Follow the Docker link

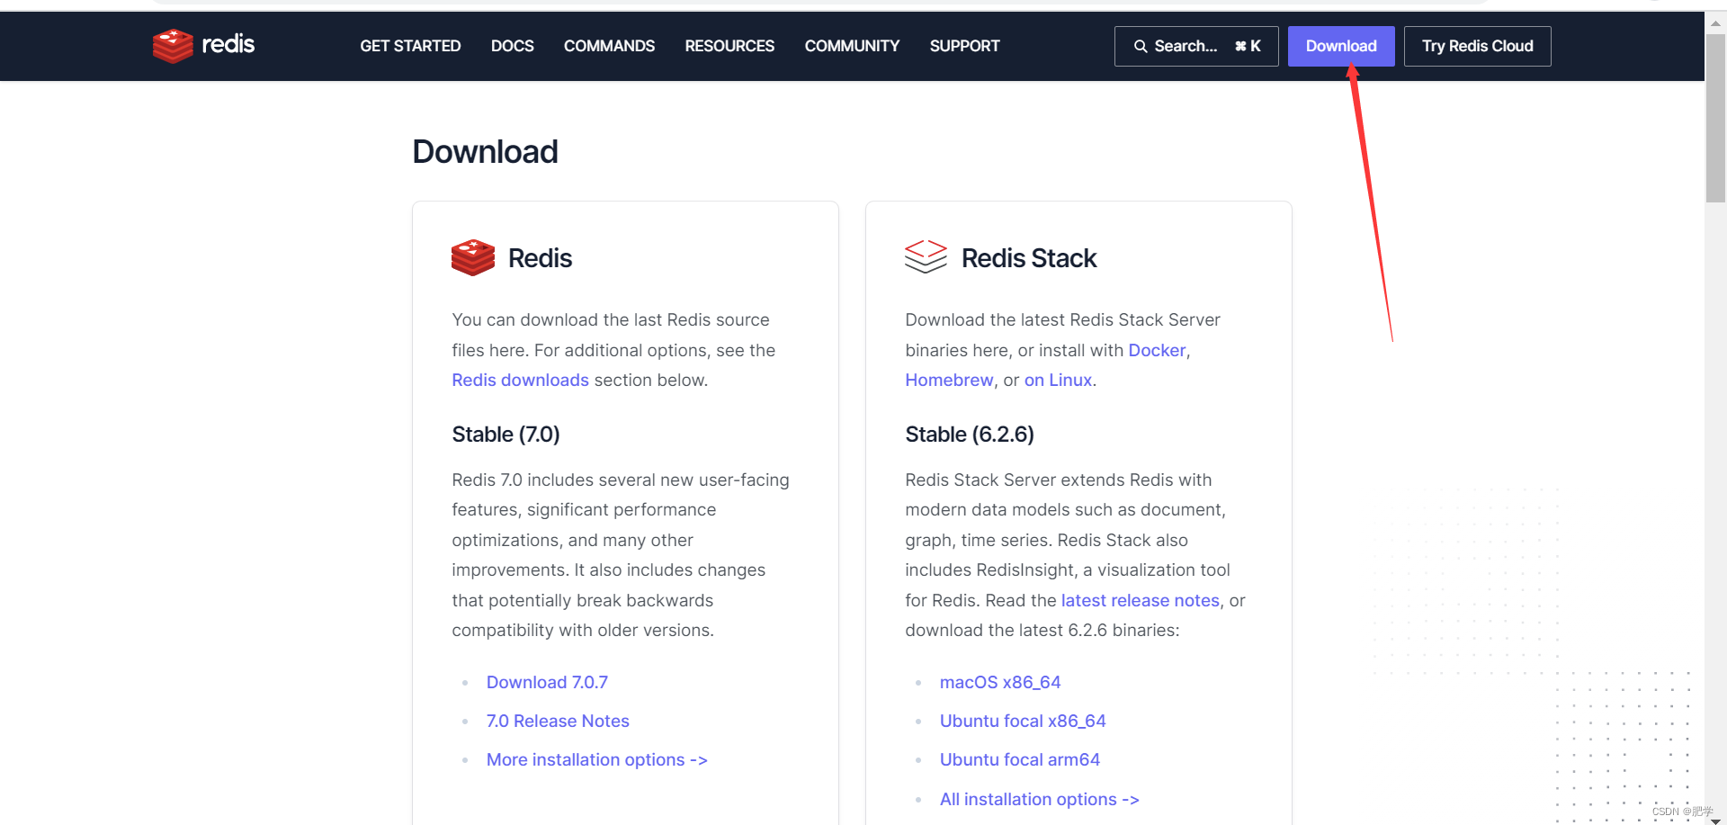(1157, 350)
